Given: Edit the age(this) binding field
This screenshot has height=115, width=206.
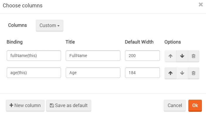Looking at the screenshot, I should tap(34, 73).
